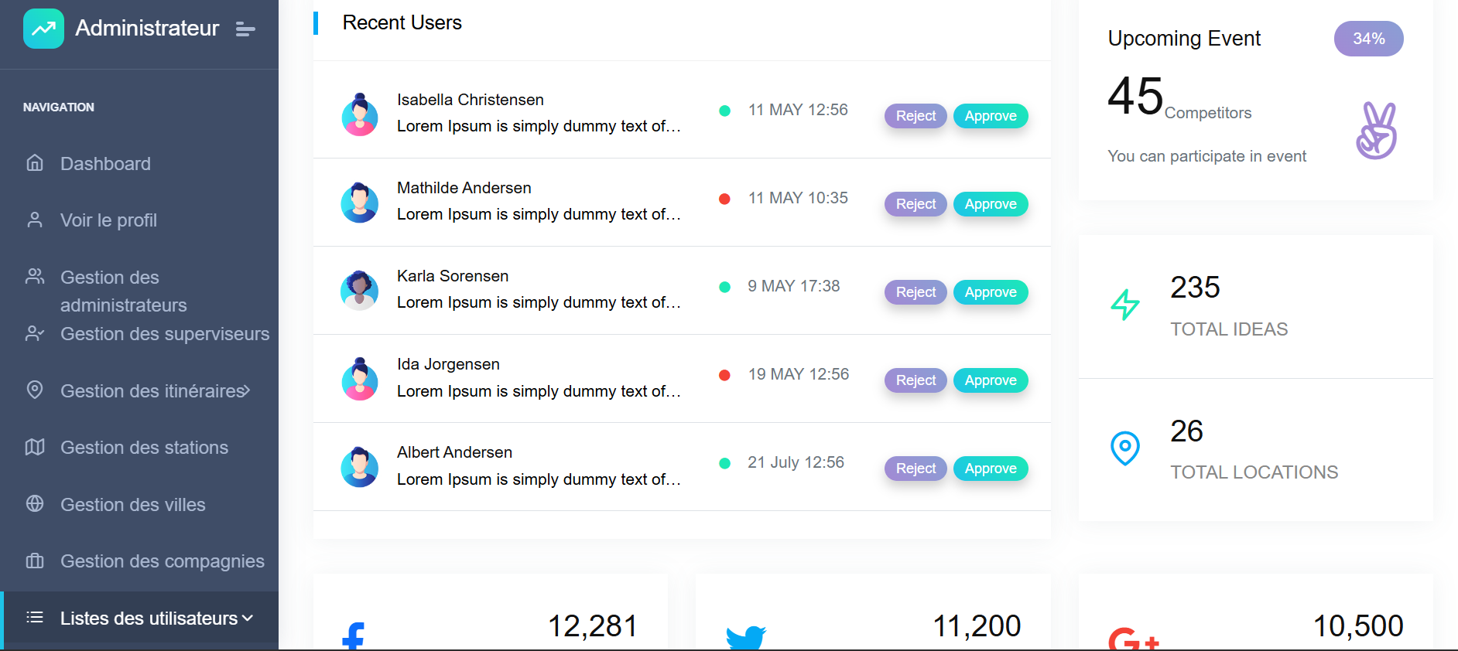The height and width of the screenshot is (651, 1458).
Task: Expand Listes des utilisateurs dropdown arrow
Action: click(x=248, y=618)
